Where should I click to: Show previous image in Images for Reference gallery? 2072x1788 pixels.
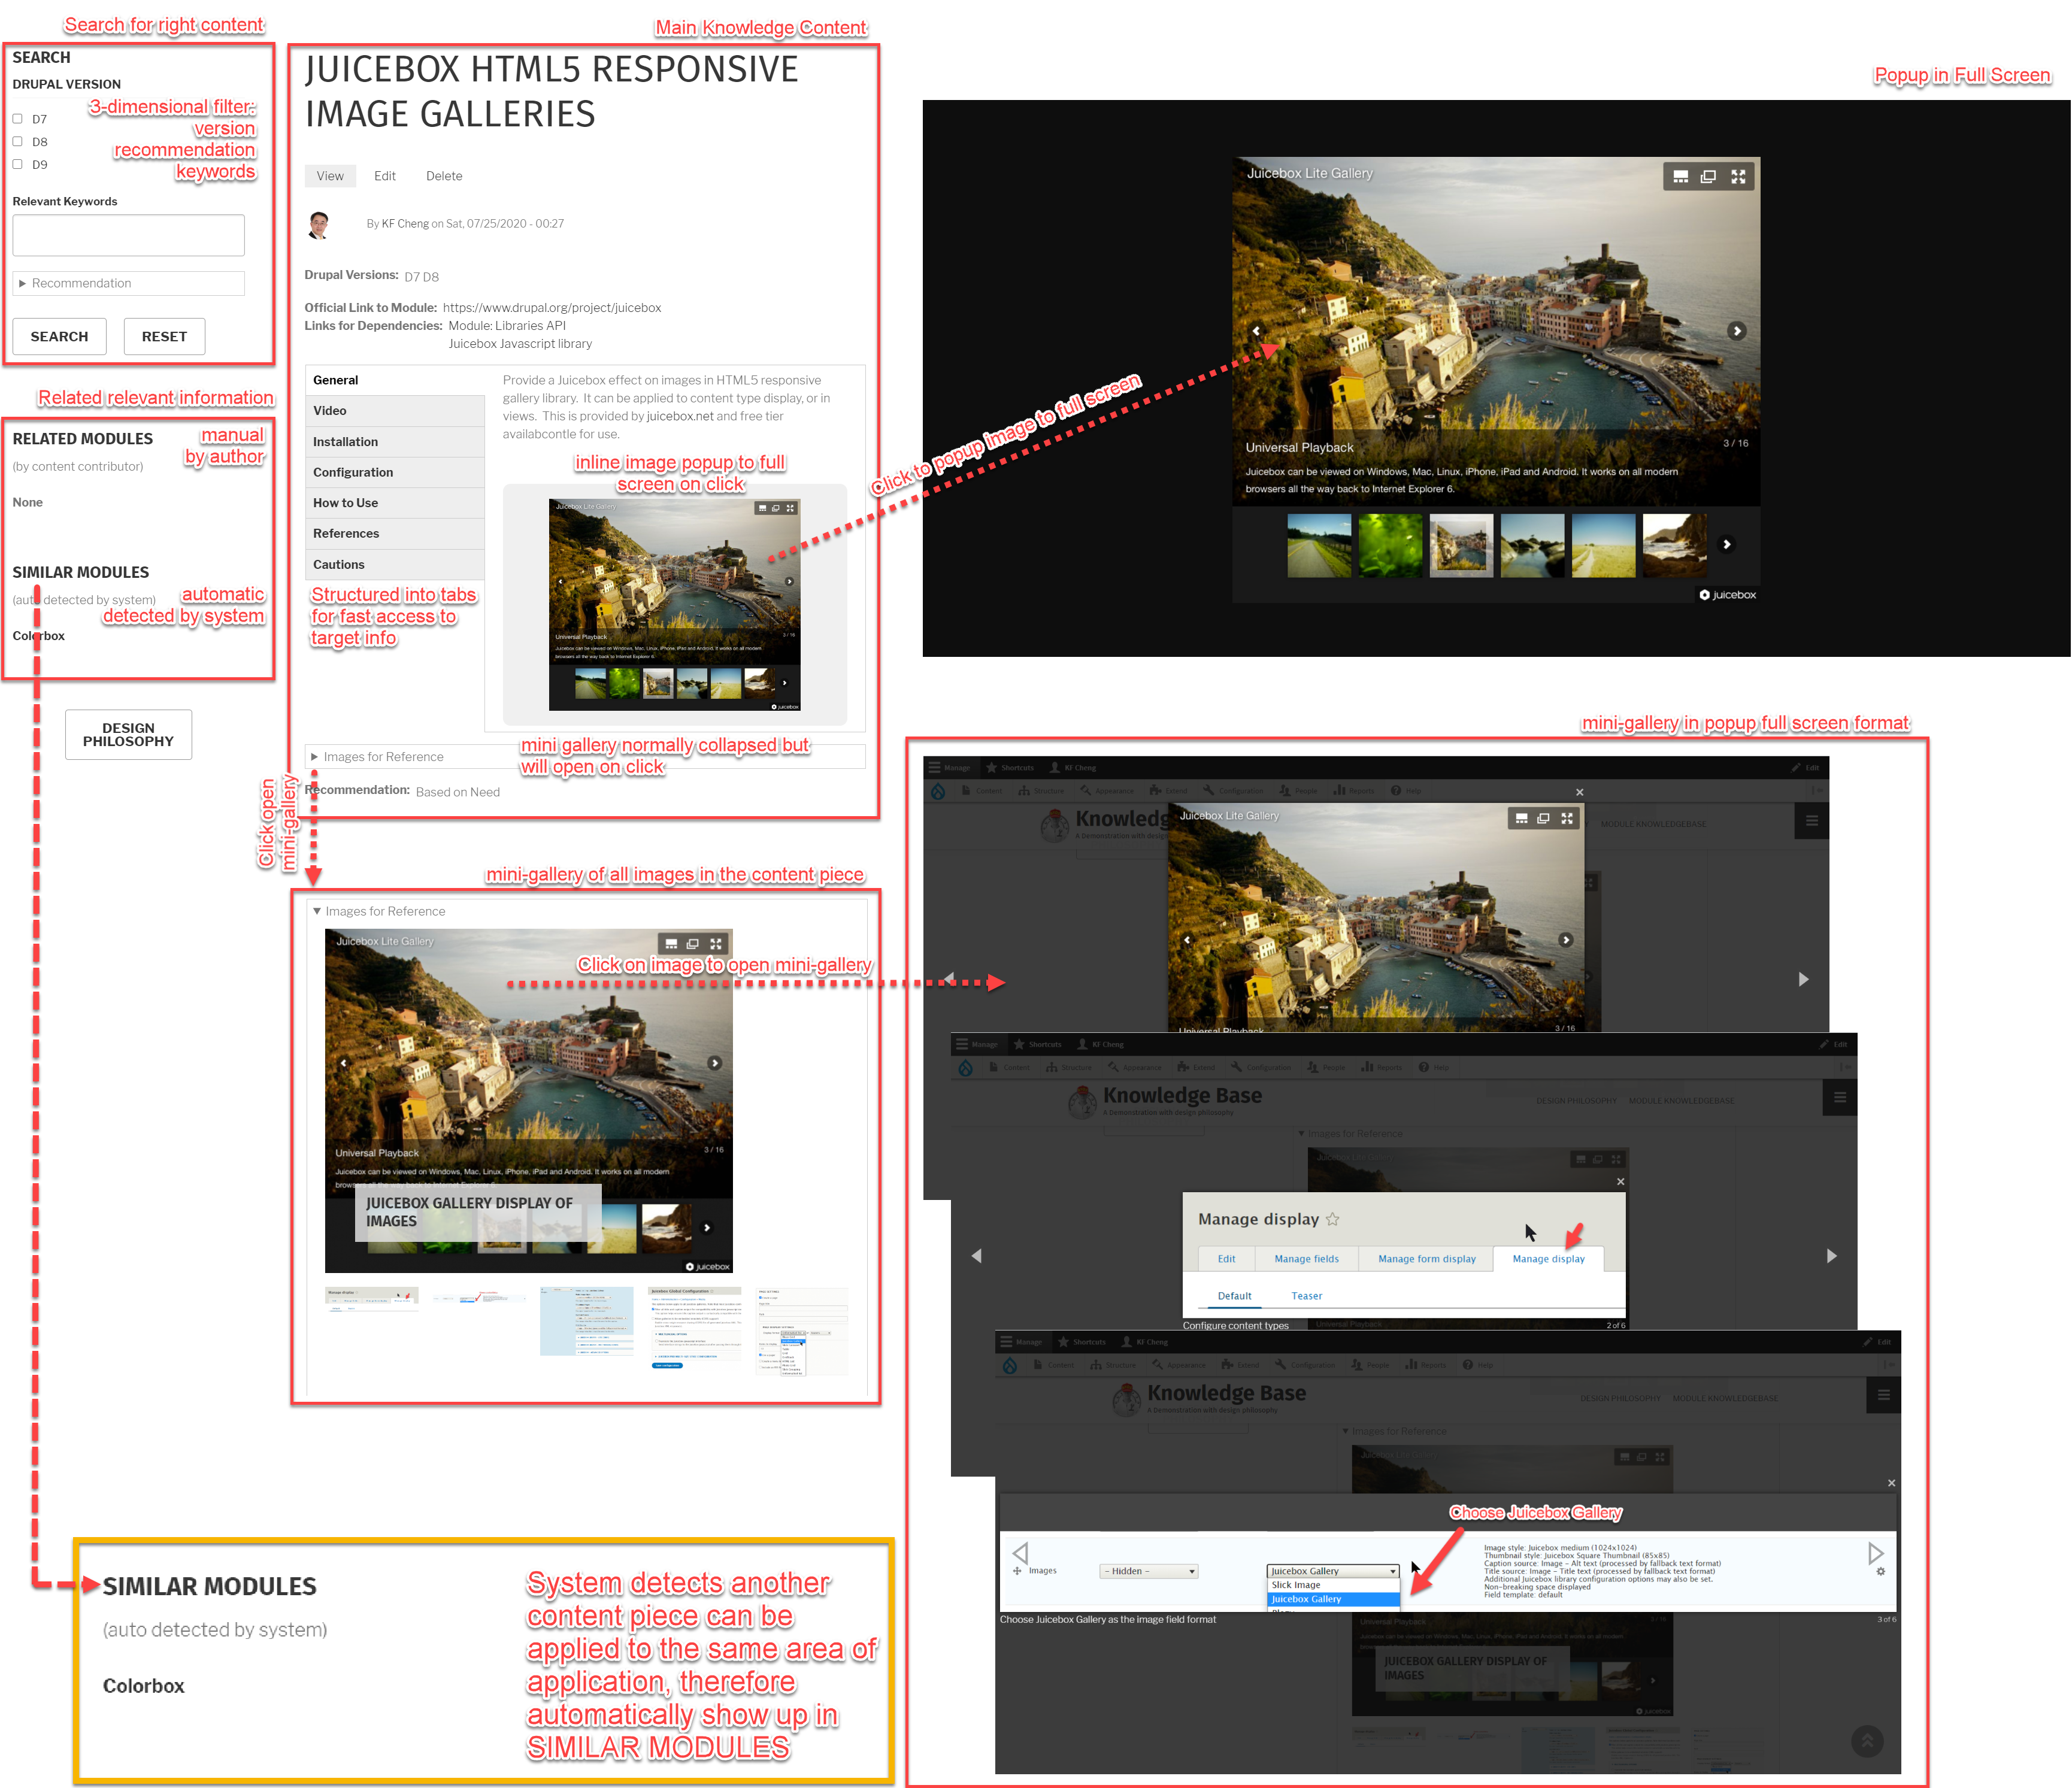(343, 1063)
